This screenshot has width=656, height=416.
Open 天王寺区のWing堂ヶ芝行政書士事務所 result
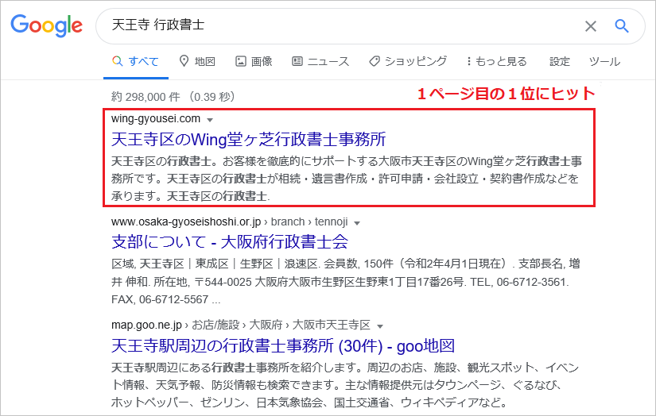(249, 139)
